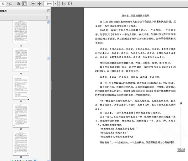The height and width of the screenshot is (161, 188).
Task: Click the panel splitter grip handle
Action: [x=51, y=85]
